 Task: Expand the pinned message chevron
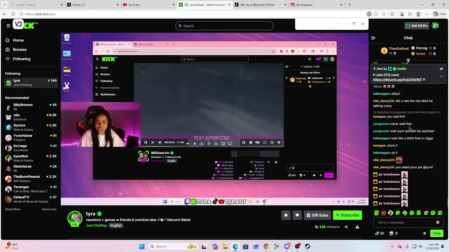(x=441, y=76)
